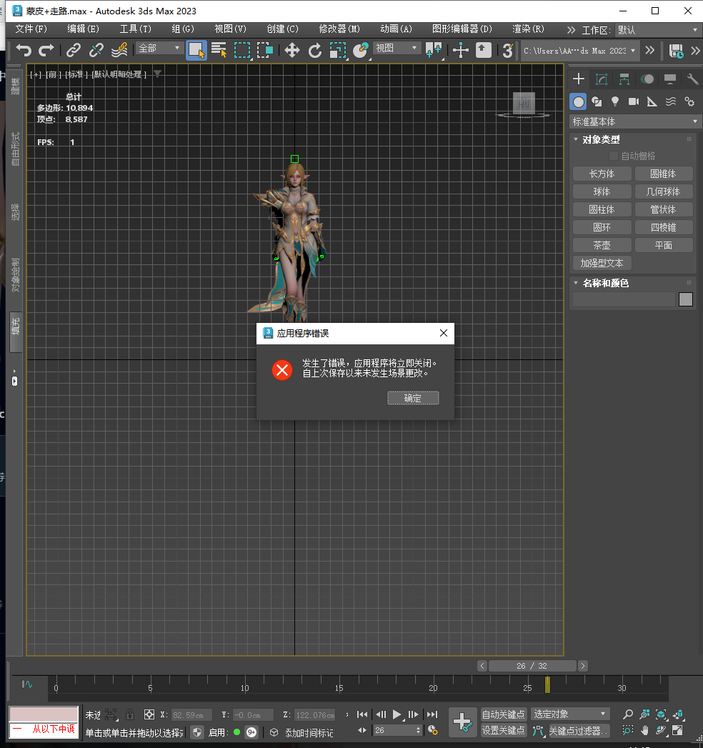Open the Hierarchy panel icon

tap(624, 79)
